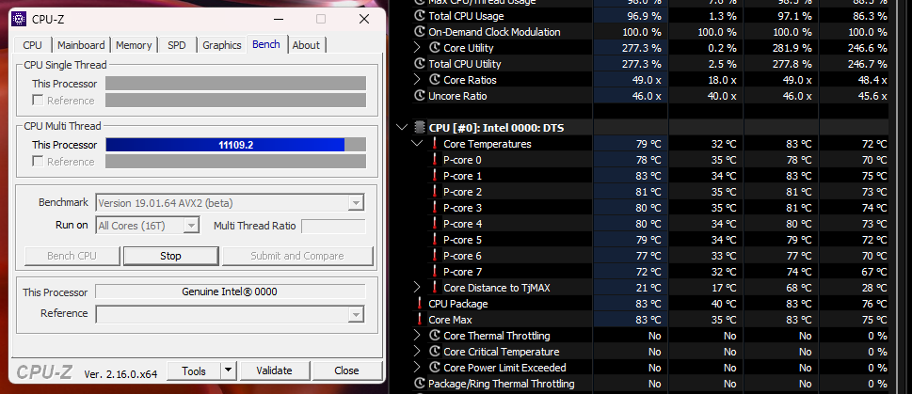Expand the Core Utility row
The width and height of the screenshot is (912, 394).
click(417, 48)
